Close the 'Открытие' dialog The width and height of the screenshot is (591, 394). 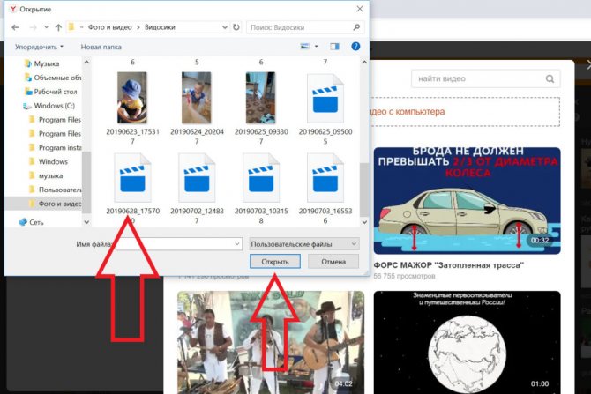point(360,9)
